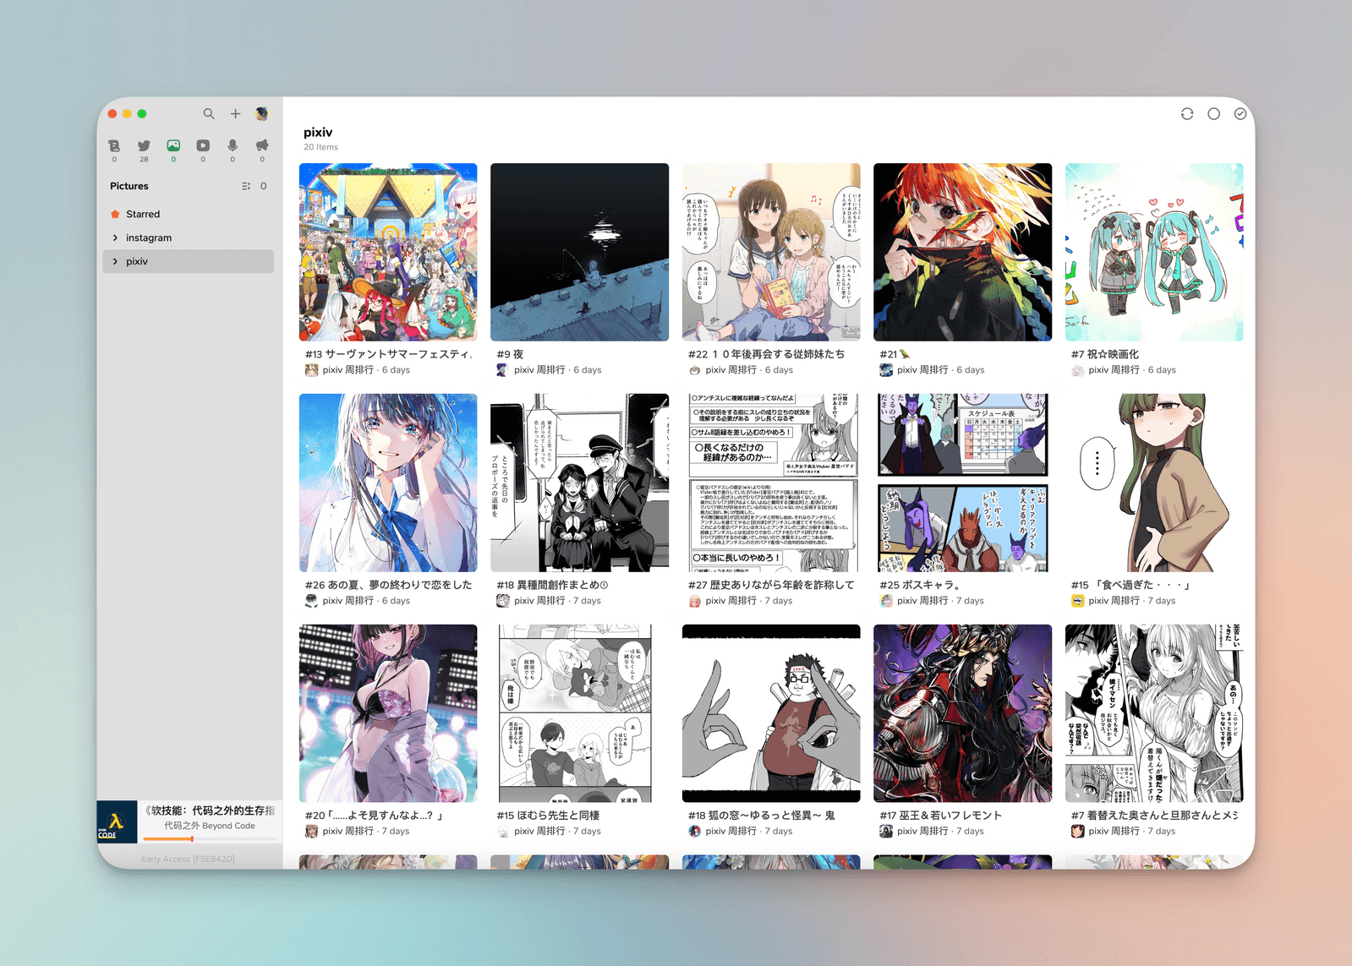1352x966 pixels.
Task: Seek the podcast player progress bar
Action: click(209, 839)
